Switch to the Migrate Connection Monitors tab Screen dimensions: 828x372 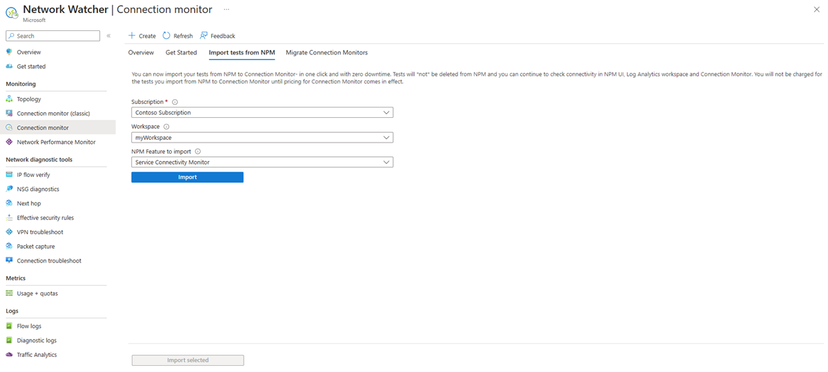click(326, 53)
